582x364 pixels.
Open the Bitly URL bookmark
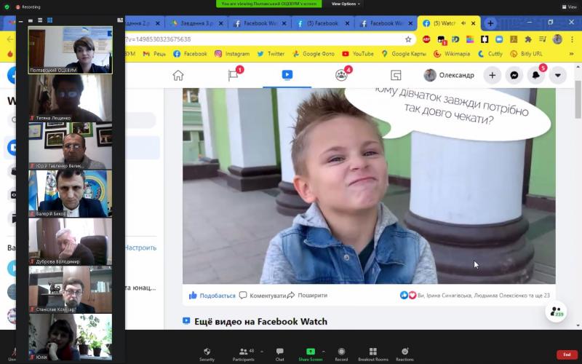pos(526,54)
